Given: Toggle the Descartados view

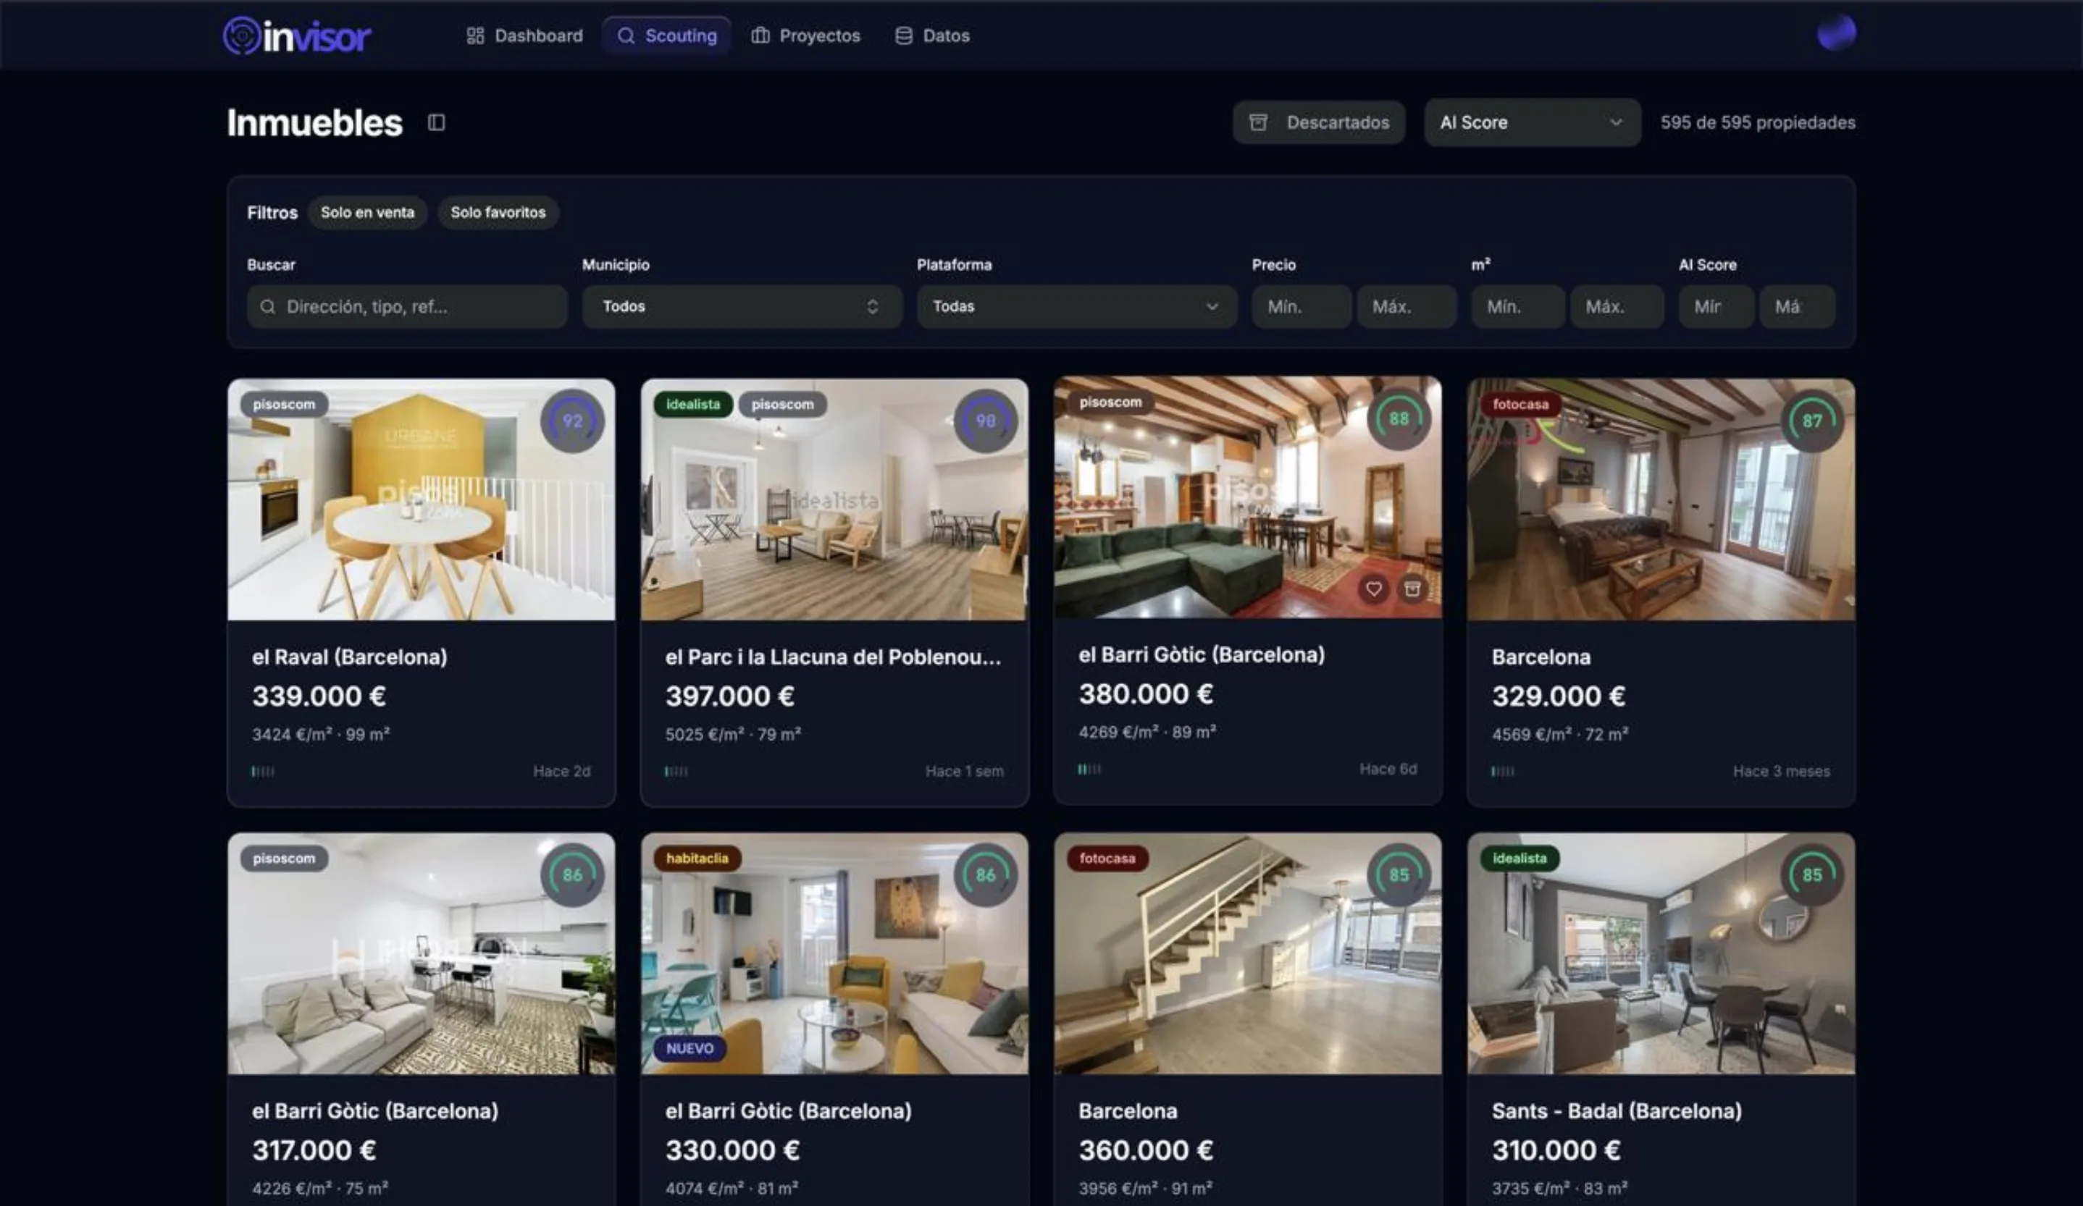Looking at the screenshot, I should click(x=1319, y=122).
